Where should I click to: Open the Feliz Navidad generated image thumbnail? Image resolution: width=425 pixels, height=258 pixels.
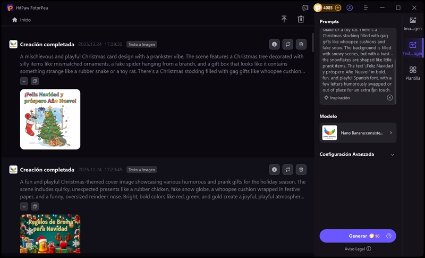50,119
